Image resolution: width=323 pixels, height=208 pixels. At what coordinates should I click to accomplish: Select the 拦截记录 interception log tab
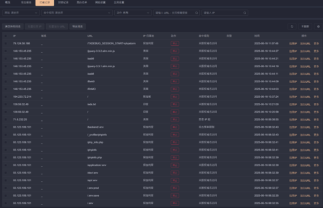coord(44,2)
